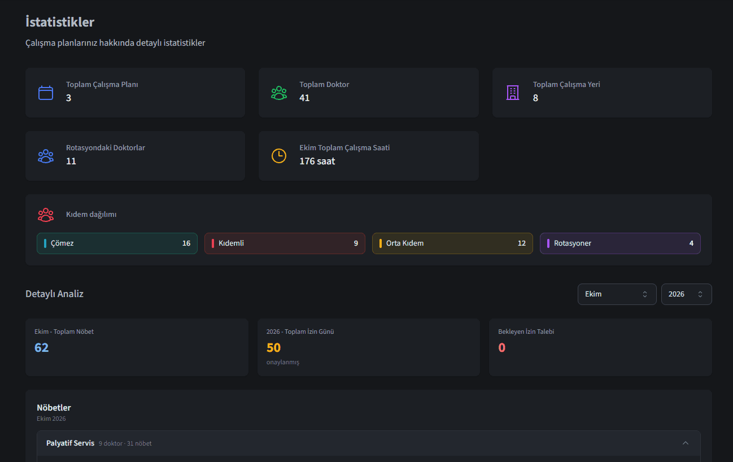Viewport: 733px width, 462px height.
Task: Click the Ekim - Toplam Nöbet value 62
Action: (x=42, y=347)
